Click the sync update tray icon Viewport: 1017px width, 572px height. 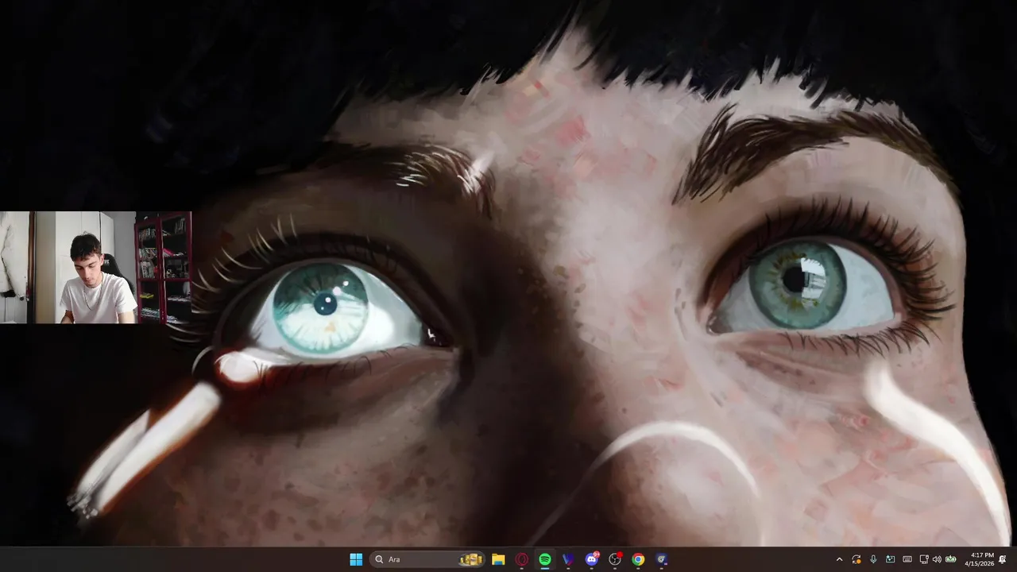(856, 559)
